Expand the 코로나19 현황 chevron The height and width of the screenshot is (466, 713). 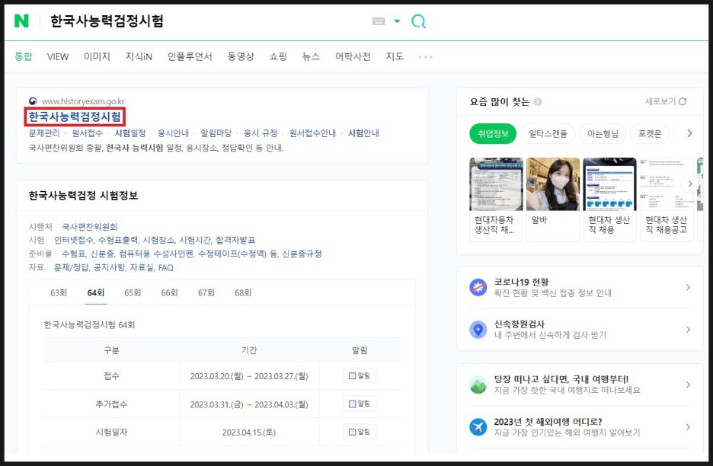click(688, 287)
